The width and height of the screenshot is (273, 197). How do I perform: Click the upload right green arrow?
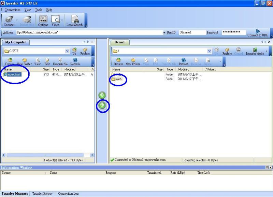click(102, 105)
